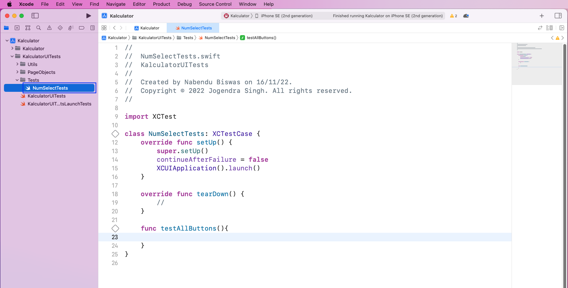Screen dimensions: 568x288
Task: Open the Symbol navigator
Action: (28, 28)
